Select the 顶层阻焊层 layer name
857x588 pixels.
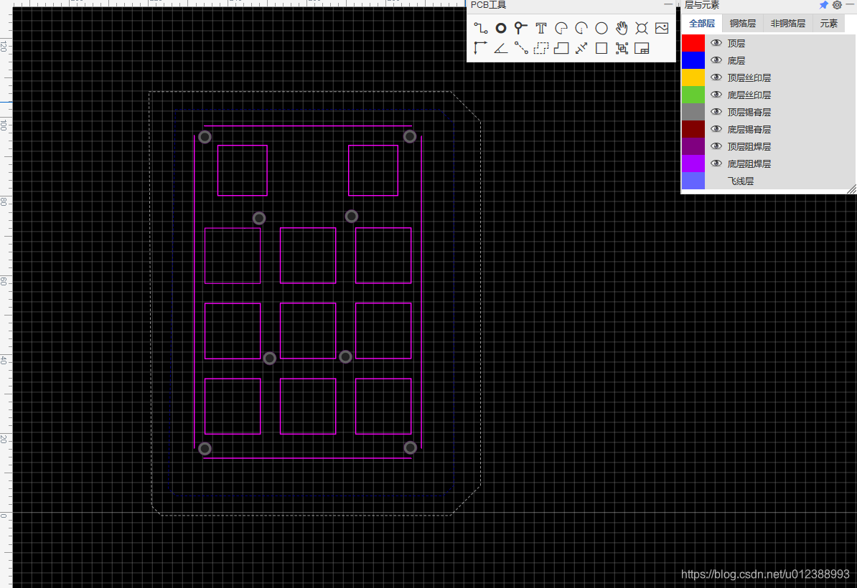749,146
